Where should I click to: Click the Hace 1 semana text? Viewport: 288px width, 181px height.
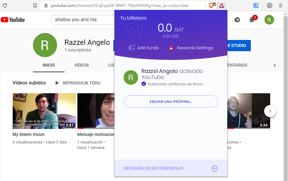click(x=91, y=147)
